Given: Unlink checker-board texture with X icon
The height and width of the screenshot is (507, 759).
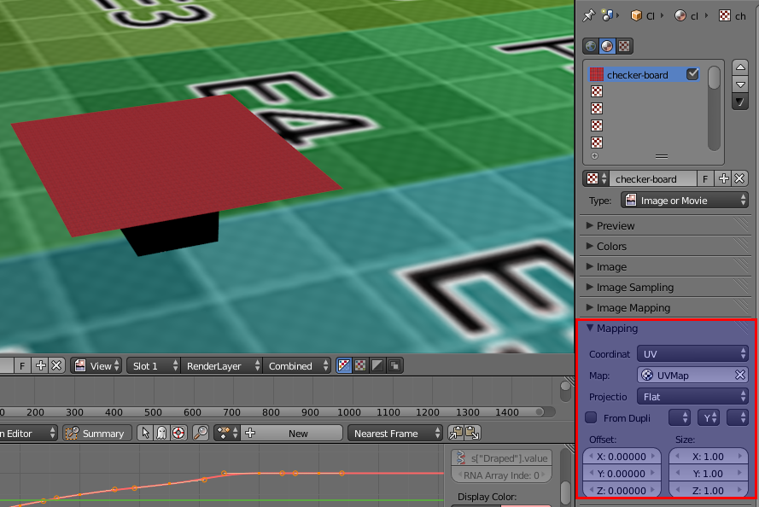Looking at the screenshot, I should 740,178.
